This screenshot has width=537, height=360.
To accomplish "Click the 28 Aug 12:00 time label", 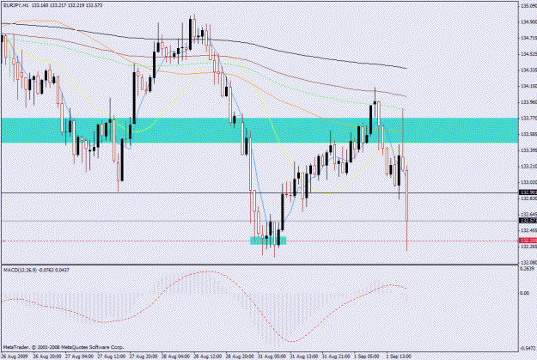I will (208, 357).
